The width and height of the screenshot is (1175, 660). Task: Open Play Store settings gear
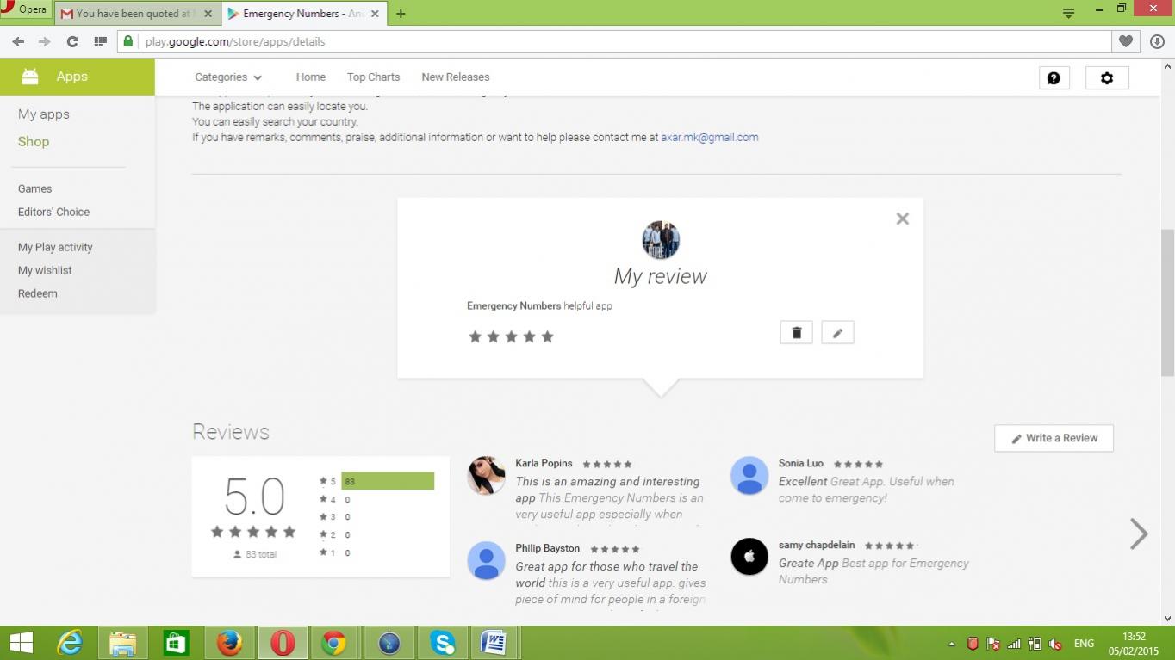1107,77
